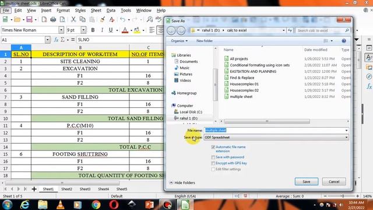The image size is (373, 210).
Task: Open the Help icon in Save As dialog
Action: (x=344, y=41)
